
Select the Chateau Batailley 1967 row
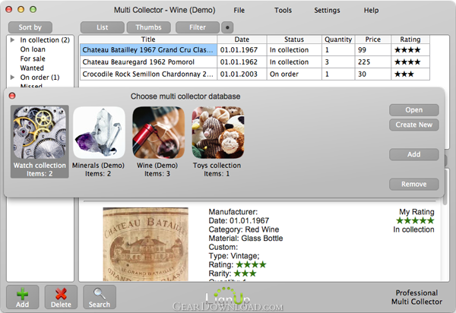[x=255, y=50]
